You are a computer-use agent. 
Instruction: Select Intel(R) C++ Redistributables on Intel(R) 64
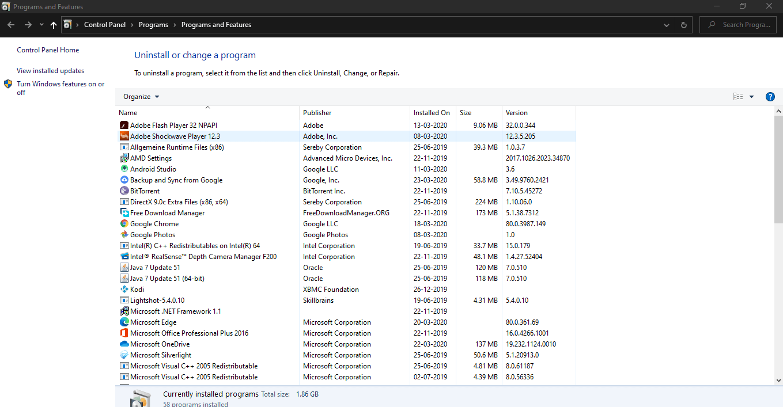click(x=346, y=246)
